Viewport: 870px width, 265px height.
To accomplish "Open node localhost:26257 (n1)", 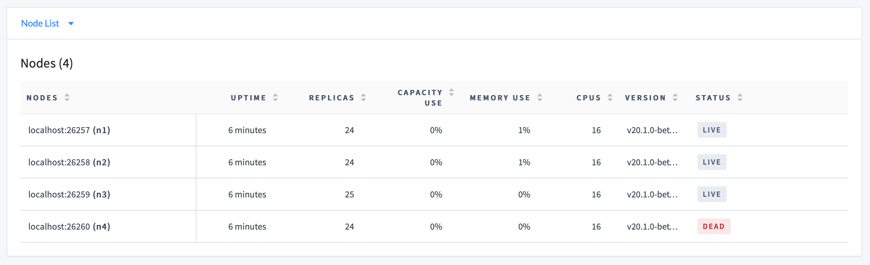I will [x=69, y=130].
